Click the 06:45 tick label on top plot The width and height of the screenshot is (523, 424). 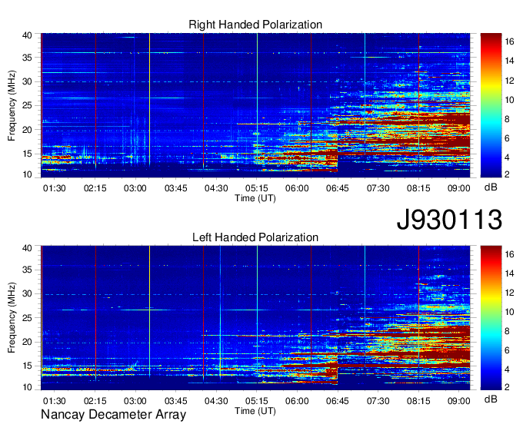click(x=338, y=188)
